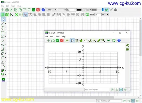This screenshot has width=142, height=103.
Task: Click the green checkmark button in FX Draw
Action: [34, 10]
